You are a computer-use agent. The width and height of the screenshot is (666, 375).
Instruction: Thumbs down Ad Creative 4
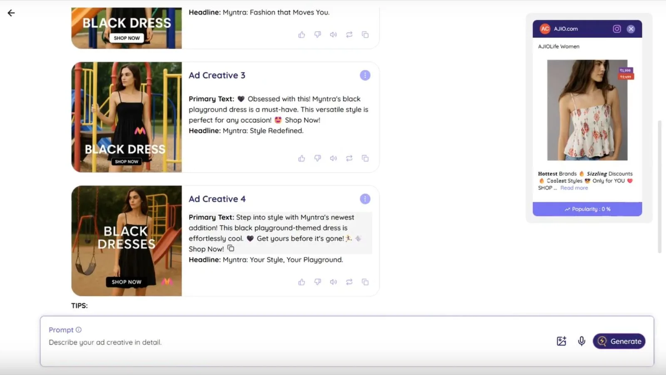[x=318, y=282]
